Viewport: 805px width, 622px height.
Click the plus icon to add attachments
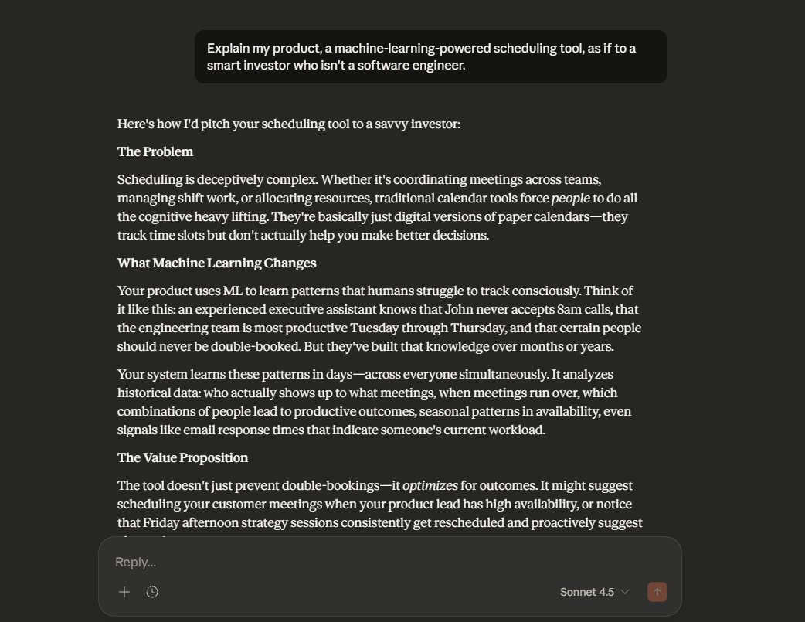124,592
